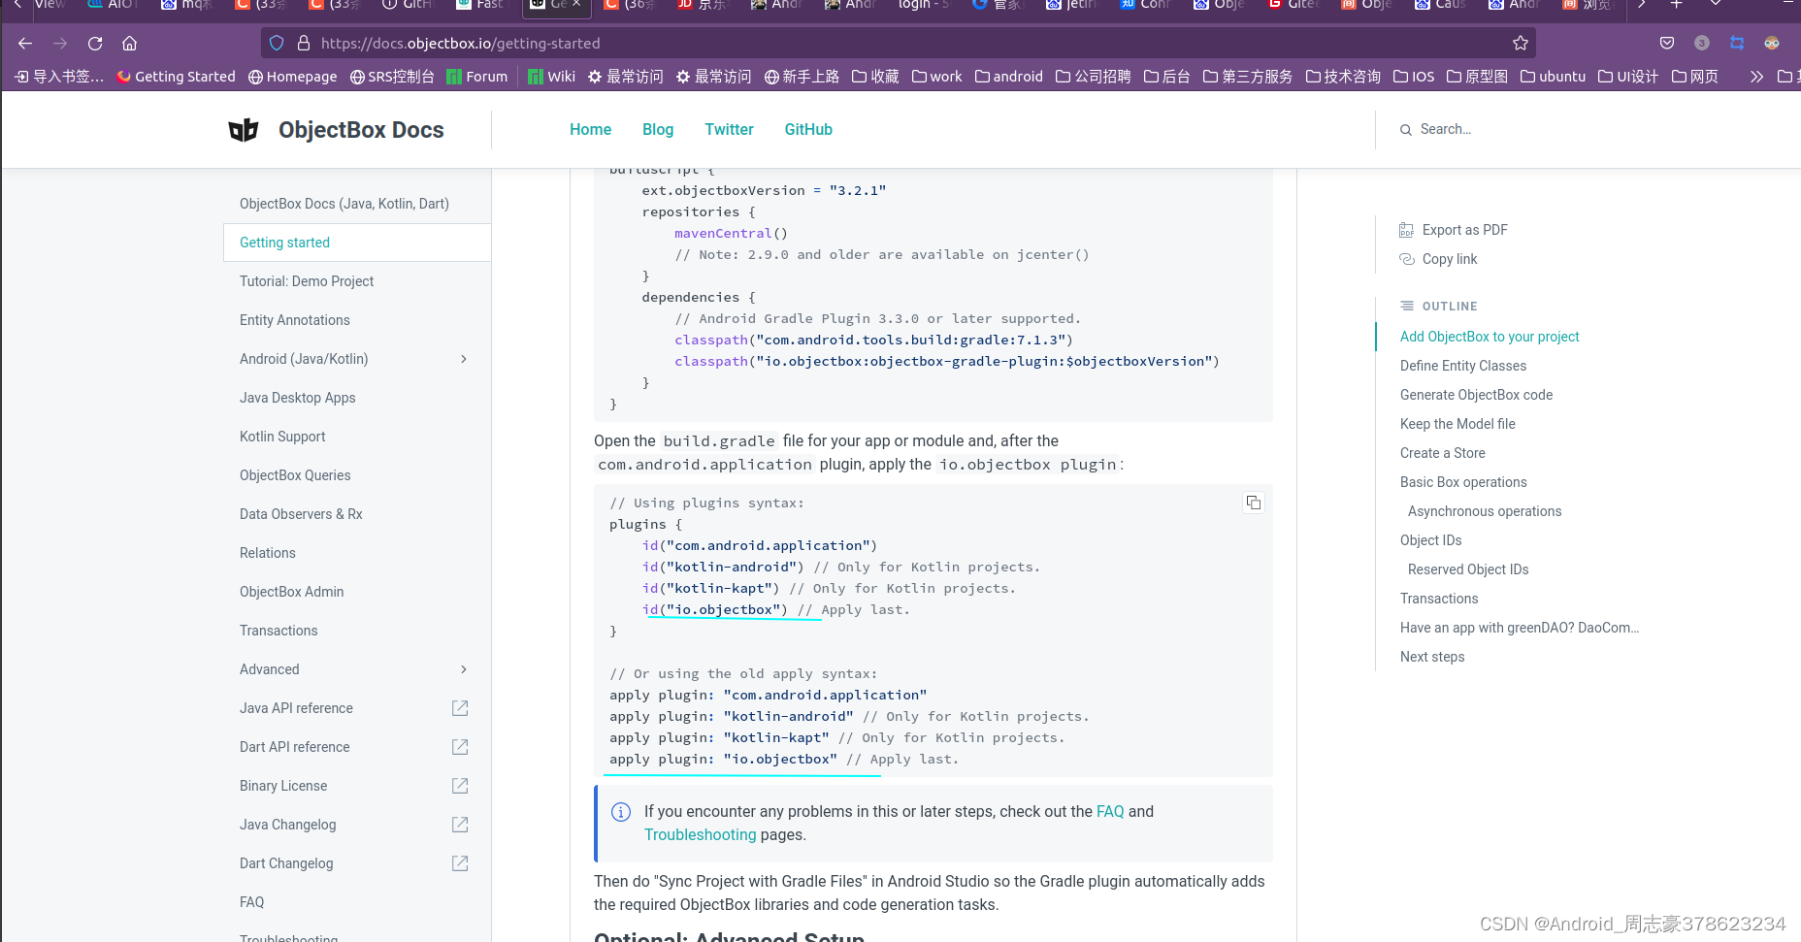Open the Troubleshooting pages link
The width and height of the screenshot is (1801, 942).
[x=700, y=834]
